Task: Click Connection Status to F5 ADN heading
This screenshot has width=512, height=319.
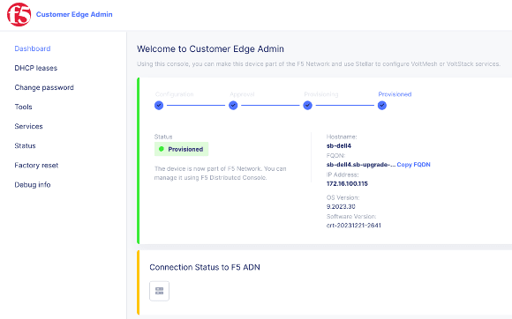Action: pos(205,267)
